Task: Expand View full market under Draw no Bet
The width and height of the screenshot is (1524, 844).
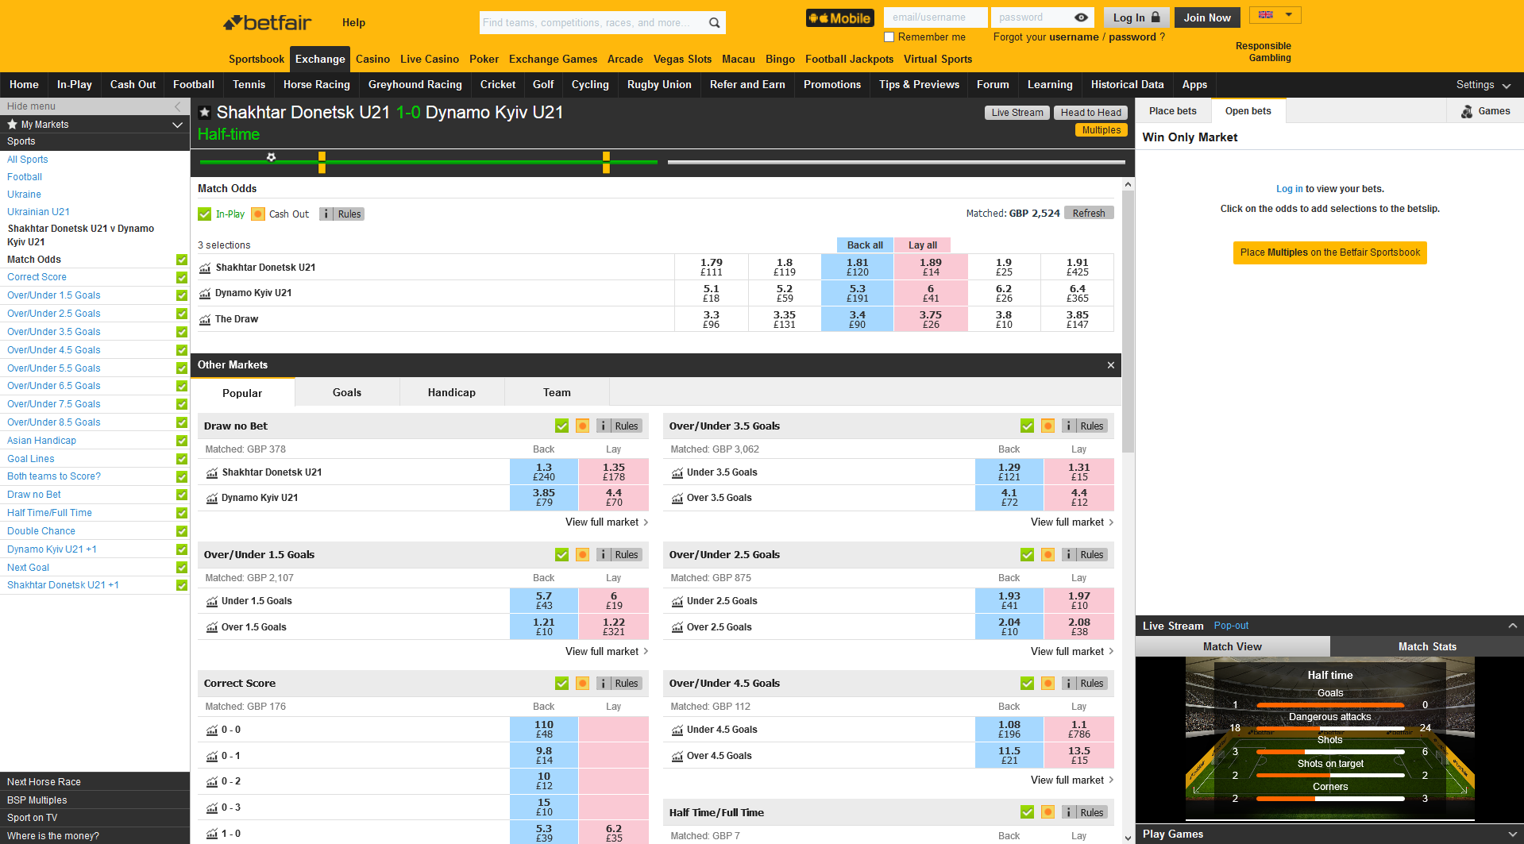Action: point(607,522)
